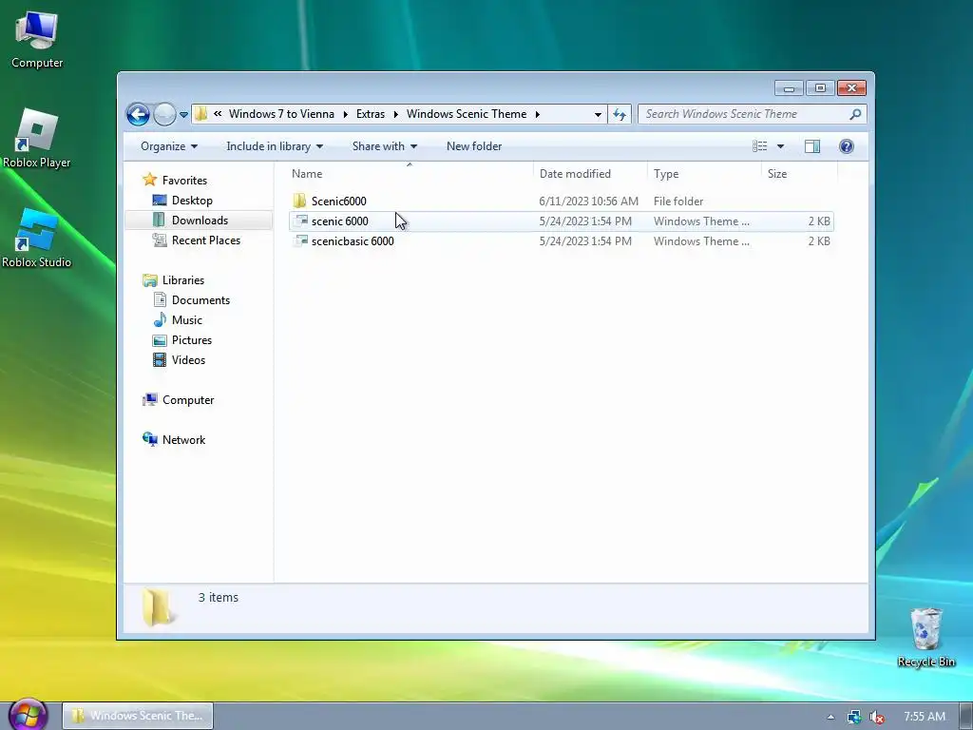Open Documents library

(x=200, y=299)
